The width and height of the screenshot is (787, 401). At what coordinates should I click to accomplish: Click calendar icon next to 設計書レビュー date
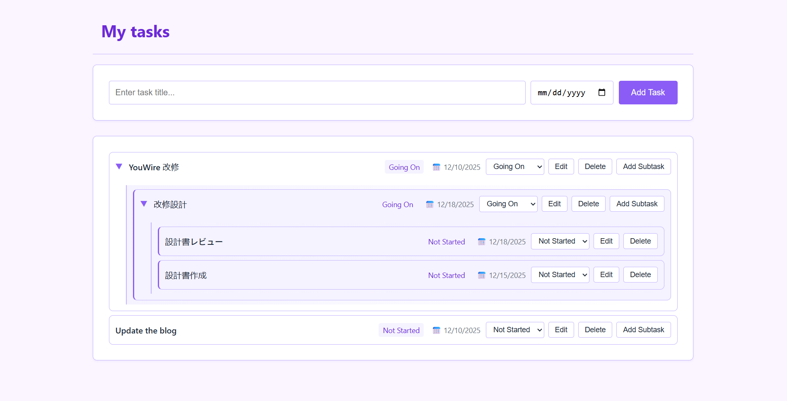(x=481, y=242)
